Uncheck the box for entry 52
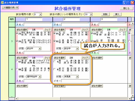 (55, 41)
